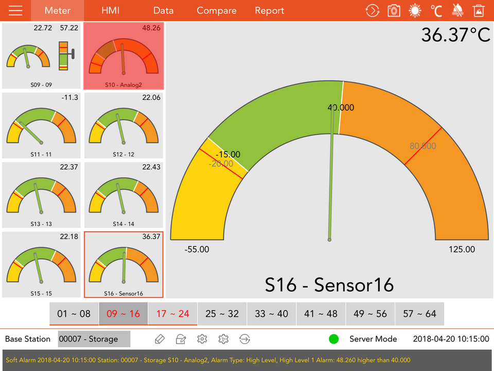Screen dimensions: 494x371
Task: Show sensors 09 ~ 16
Action: point(123,314)
